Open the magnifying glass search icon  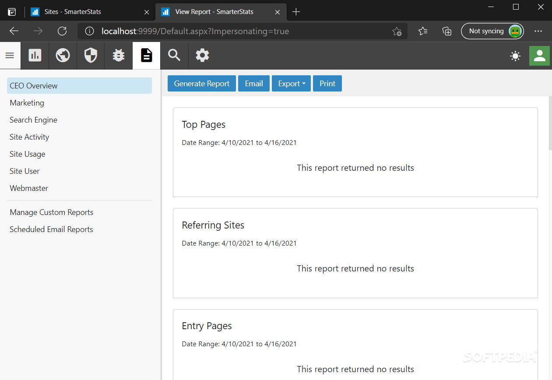174,56
